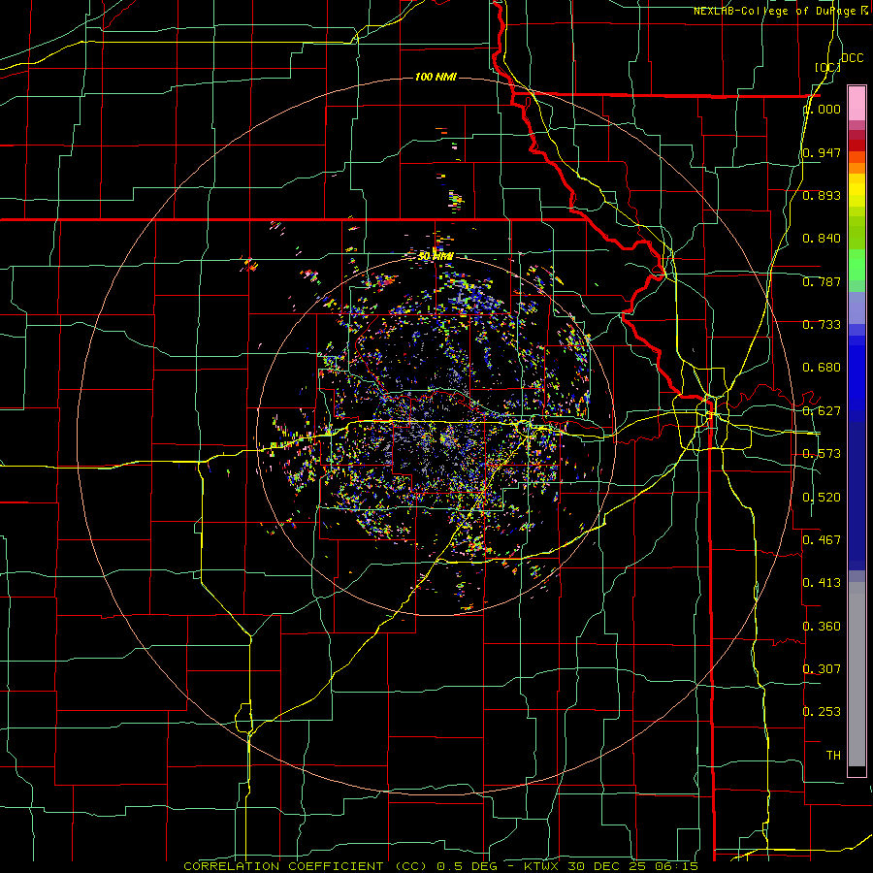Screen dimensions: 873x873
Task: Click the 0.787 color scale value
Action: [822, 281]
